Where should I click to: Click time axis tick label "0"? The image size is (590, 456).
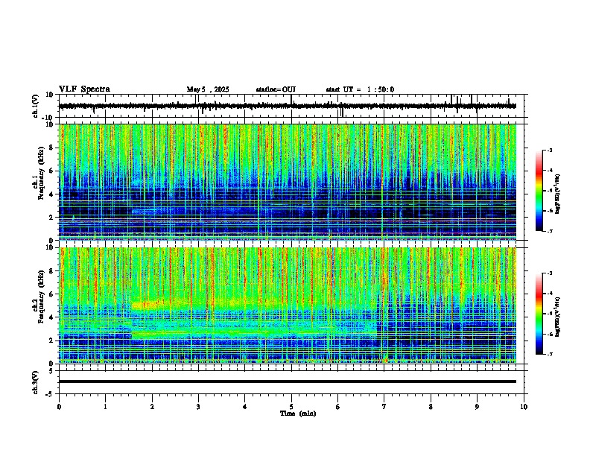click(x=59, y=407)
